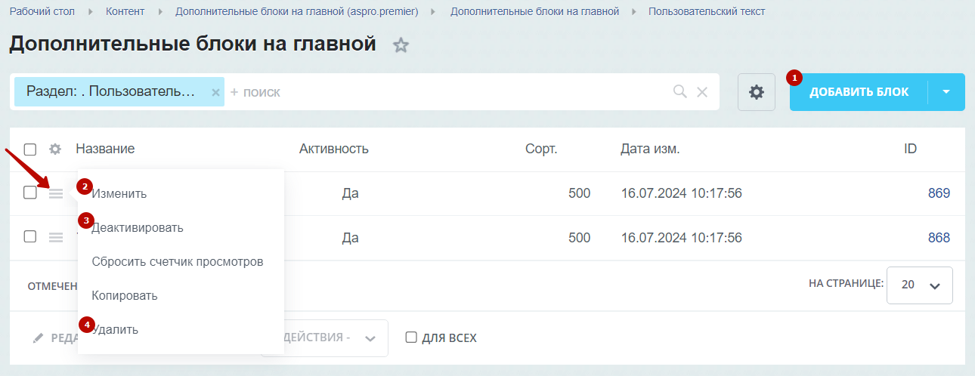Check the second row checkbox
The width and height of the screenshot is (975, 376).
point(30,236)
